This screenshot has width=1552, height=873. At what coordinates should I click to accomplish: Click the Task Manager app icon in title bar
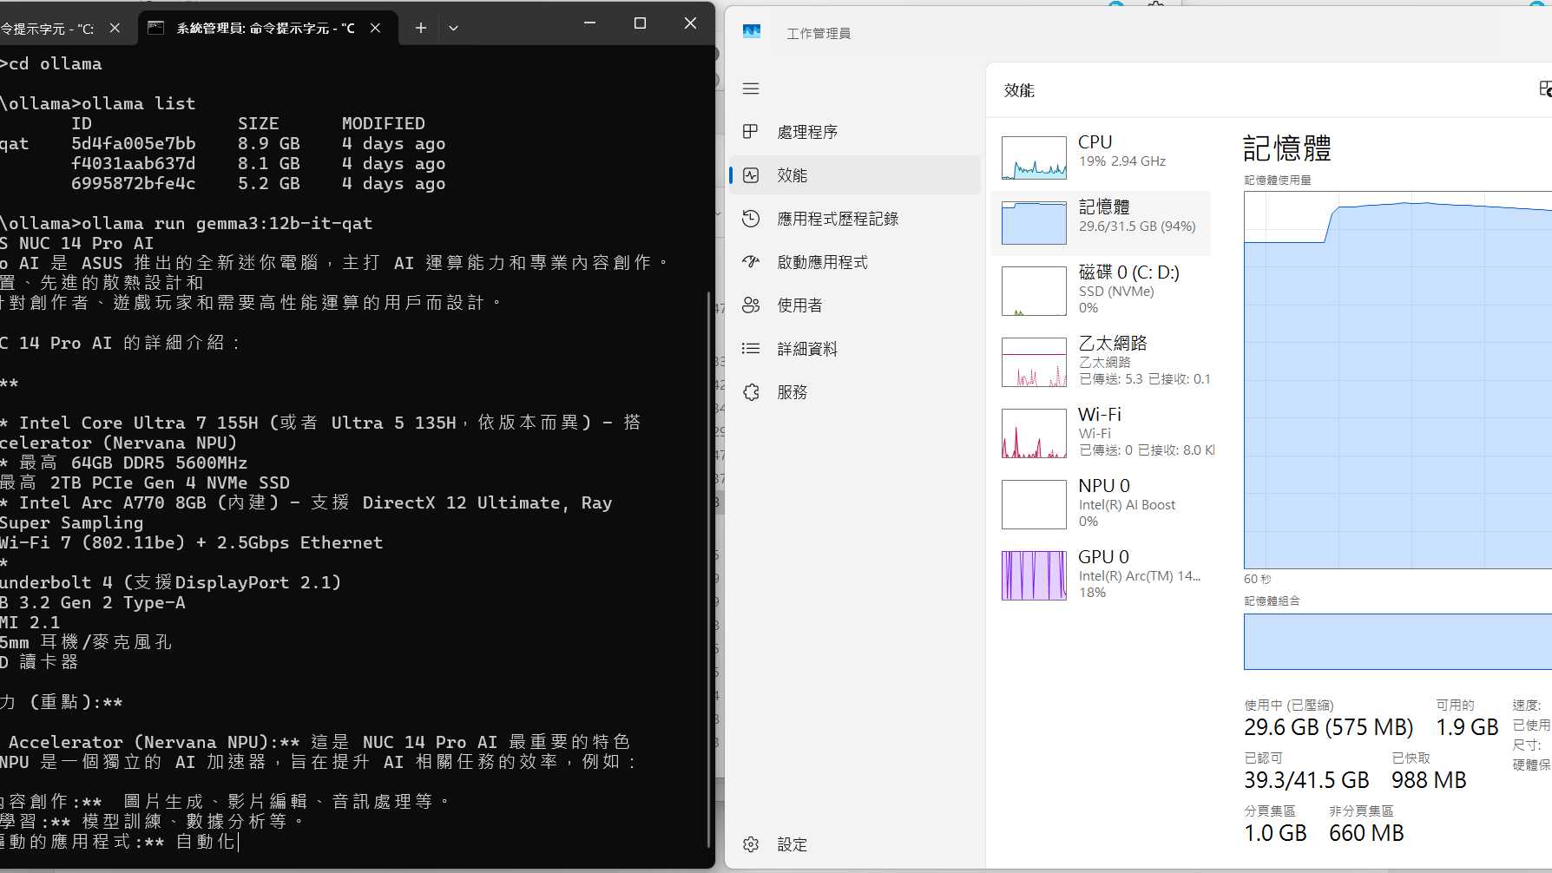click(752, 32)
